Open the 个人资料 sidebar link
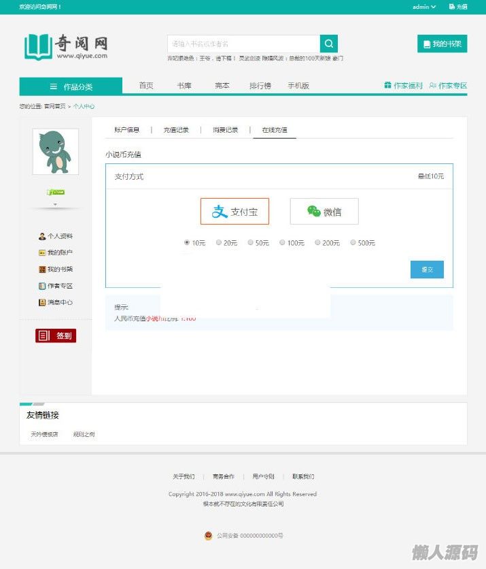 pos(60,236)
